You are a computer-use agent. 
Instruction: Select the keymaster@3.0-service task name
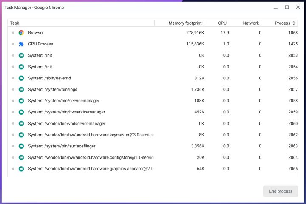(x=91, y=135)
